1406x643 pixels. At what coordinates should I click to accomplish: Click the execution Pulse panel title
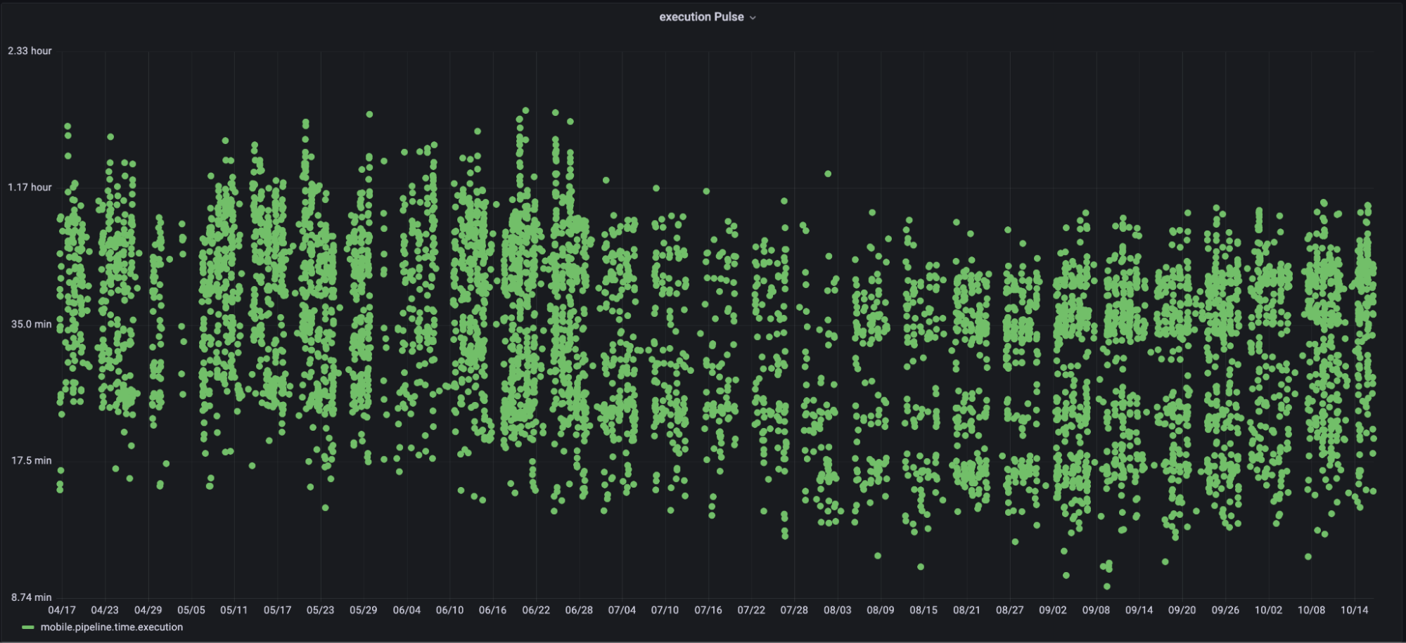click(701, 17)
